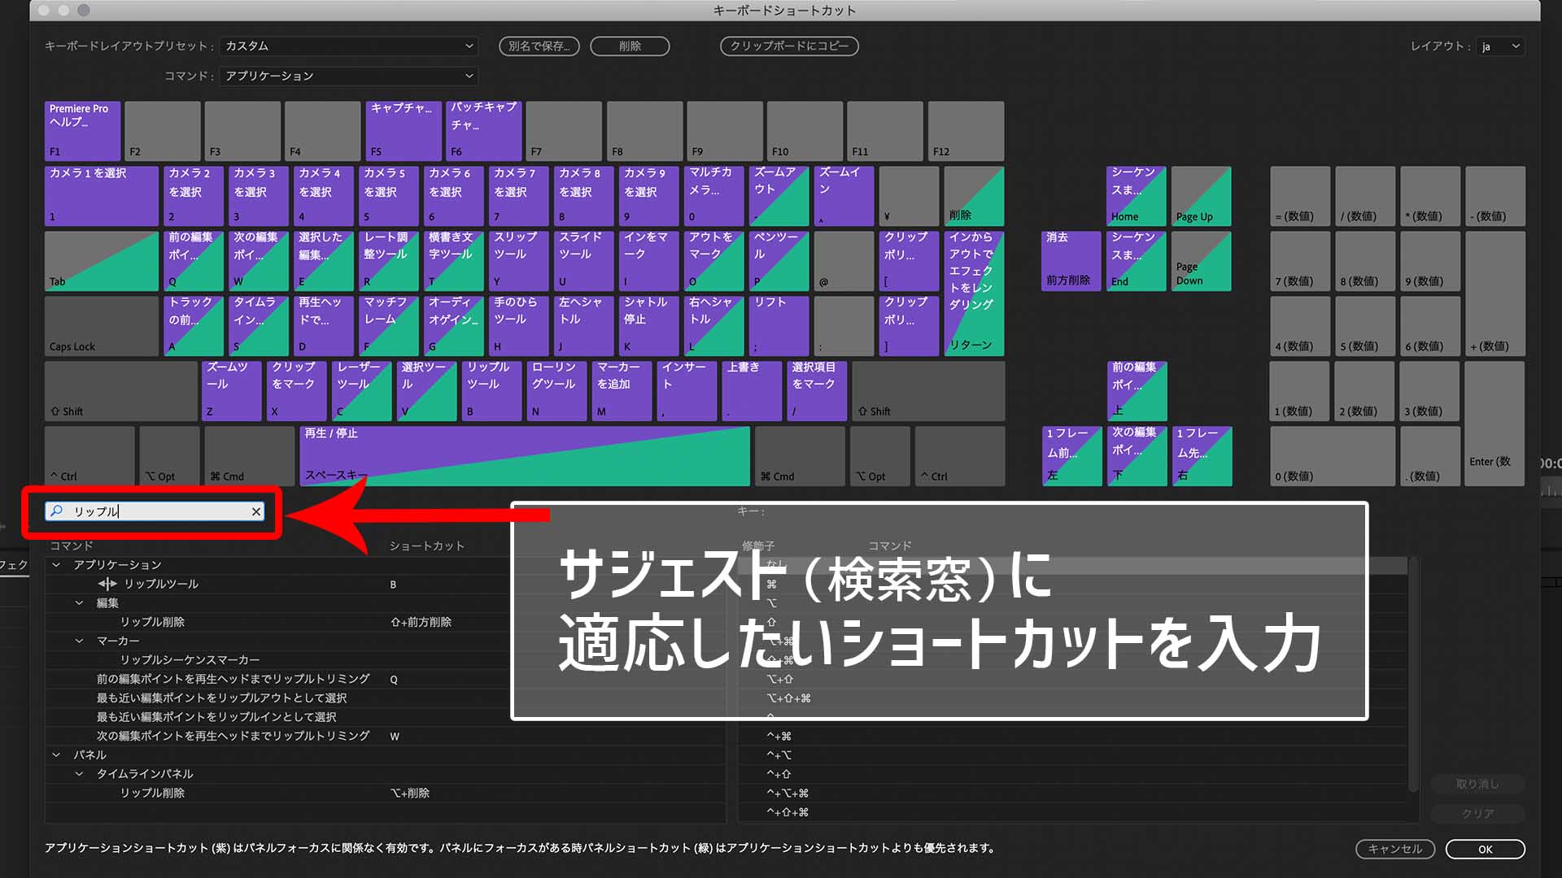Image resolution: width=1562 pixels, height=878 pixels.
Task: Select the F1 Premiere Pro ヘルプ key
Action: click(82, 131)
